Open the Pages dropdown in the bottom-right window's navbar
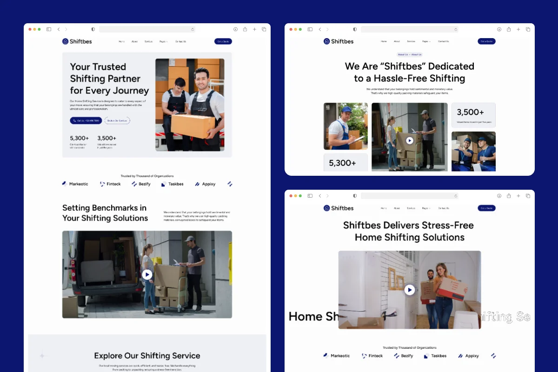558x372 pixels. (x=426, y=208)
